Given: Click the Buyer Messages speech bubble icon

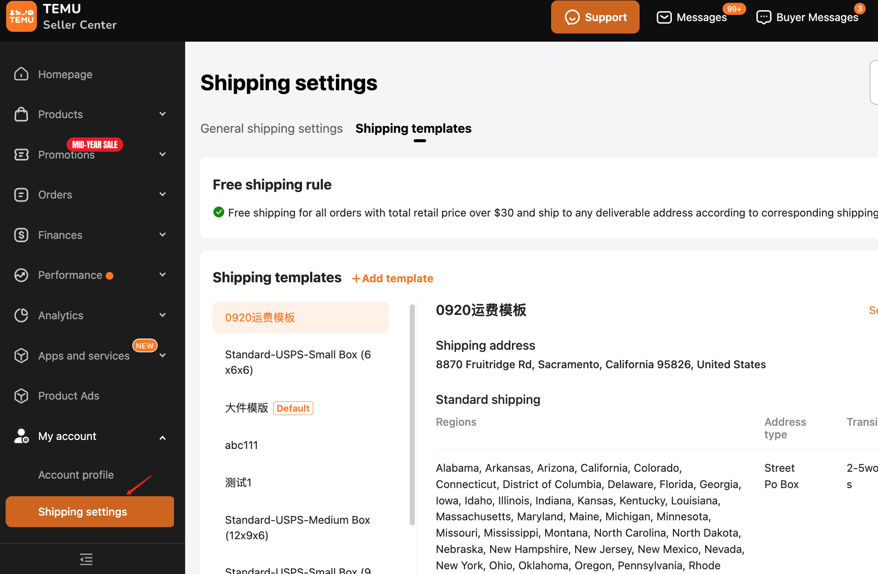Looking at the screenshot, I should (x=764, y=17).
